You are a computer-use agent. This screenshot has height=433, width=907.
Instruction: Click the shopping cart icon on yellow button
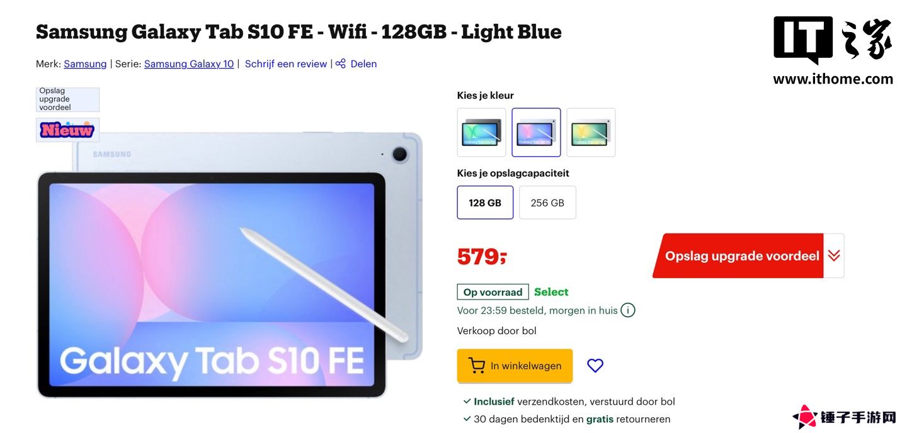[477, 366]
